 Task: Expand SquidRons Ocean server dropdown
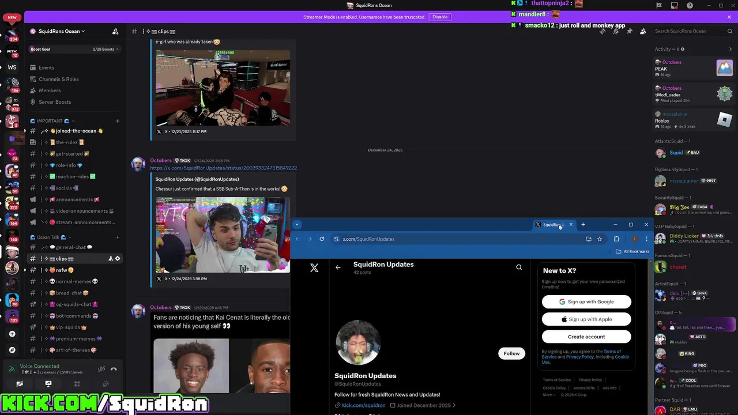pos(83,31)
